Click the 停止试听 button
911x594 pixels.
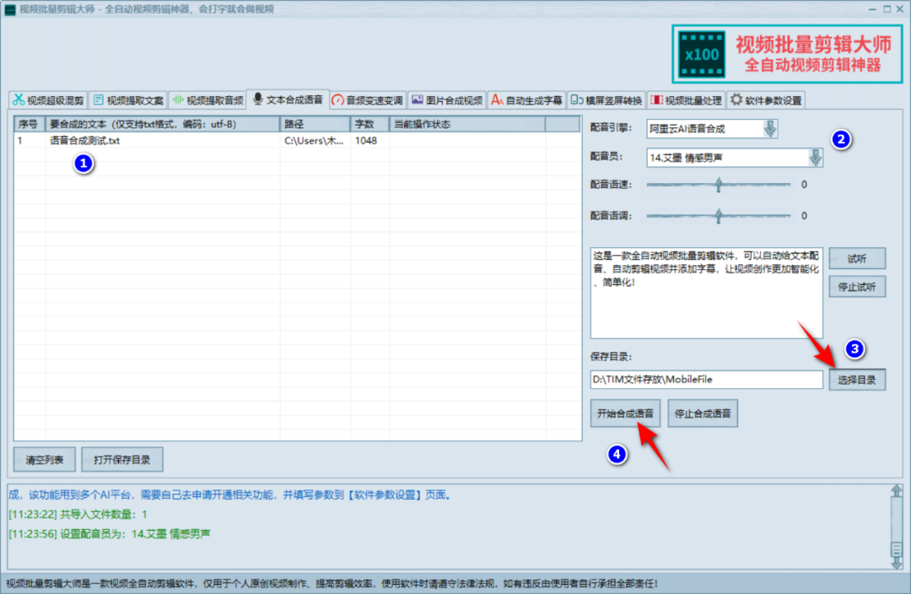point(857,287)
